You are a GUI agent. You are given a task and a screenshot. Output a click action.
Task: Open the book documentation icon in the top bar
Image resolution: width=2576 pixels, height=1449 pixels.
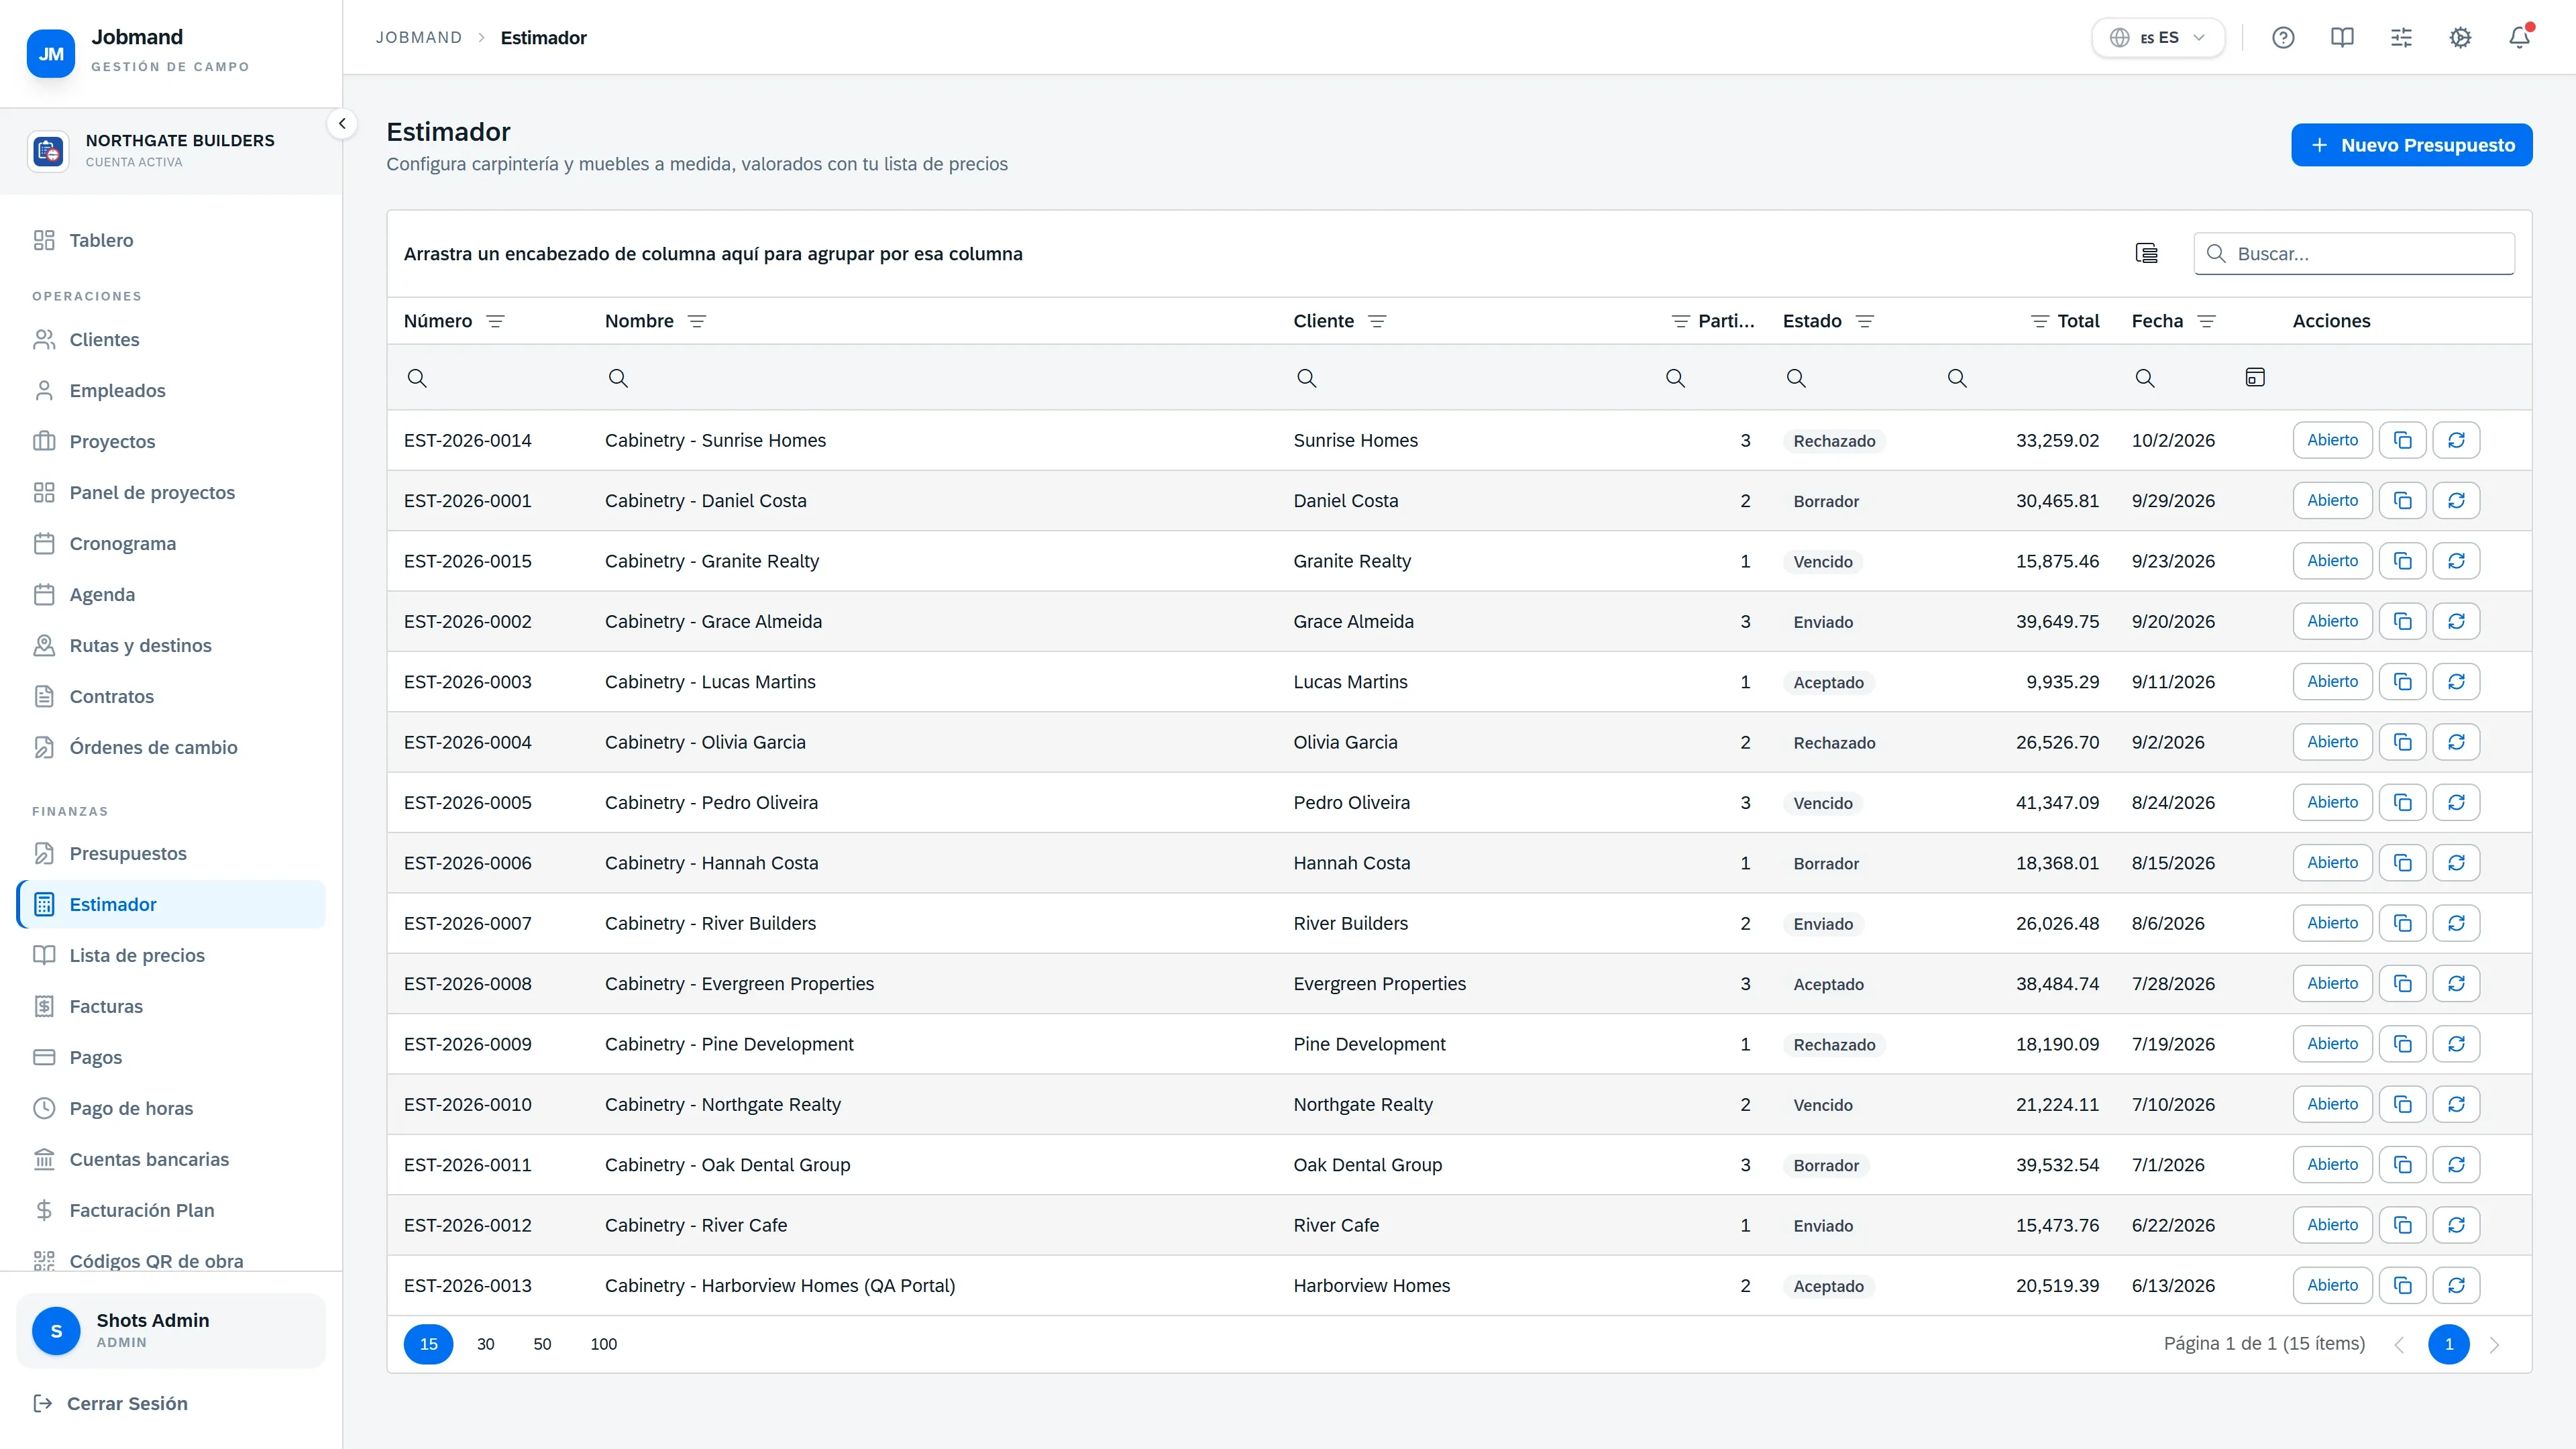pos(2342,38)
